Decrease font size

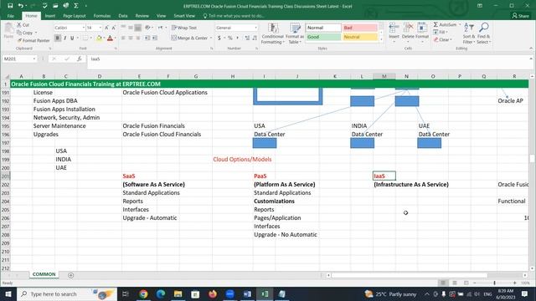click(x=114, y=28)
